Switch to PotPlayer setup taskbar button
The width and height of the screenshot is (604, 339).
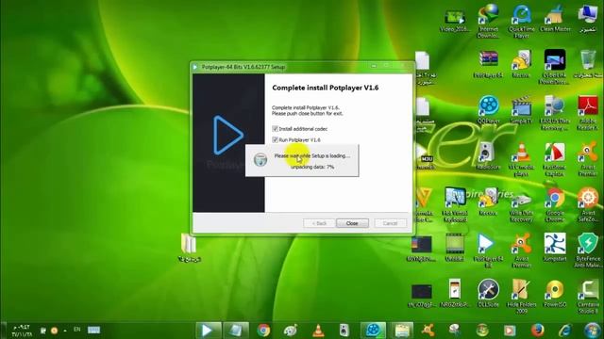(208, 331)
